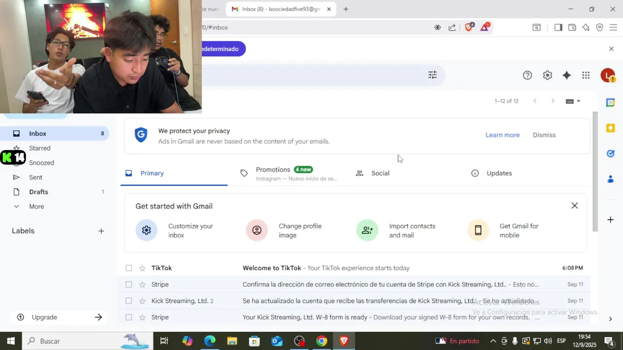Open Brave Wallet icon
The height and width of the screenshot is (350, 623).
click(572, 27)
